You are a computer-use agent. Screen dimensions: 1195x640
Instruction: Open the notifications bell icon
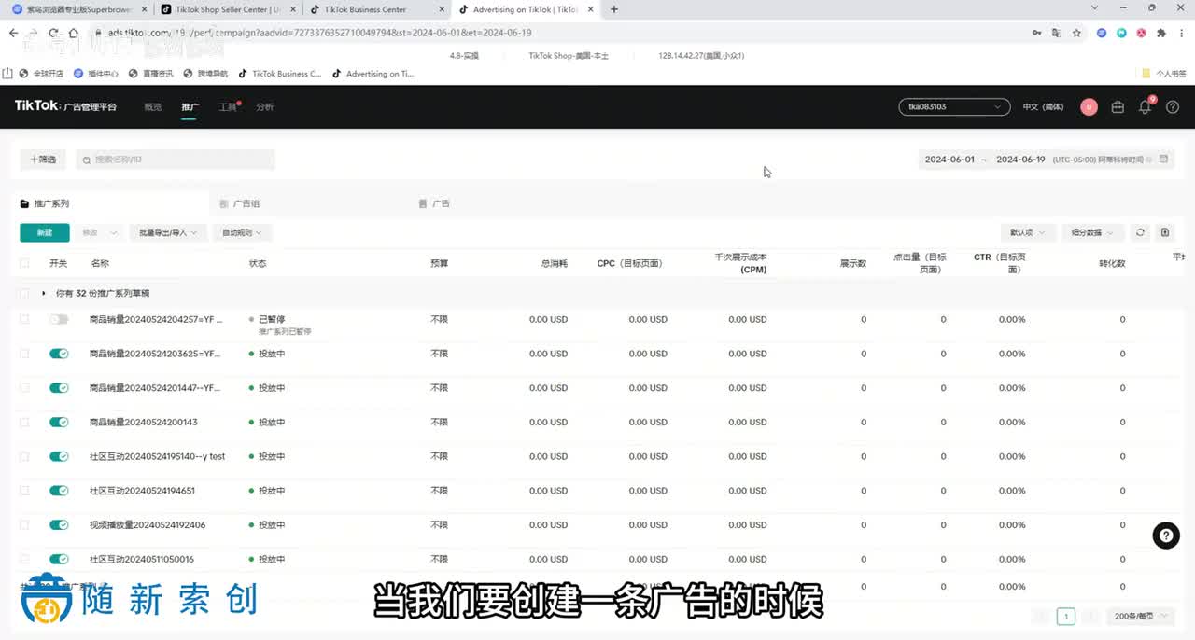click(x=1145, y=107)
